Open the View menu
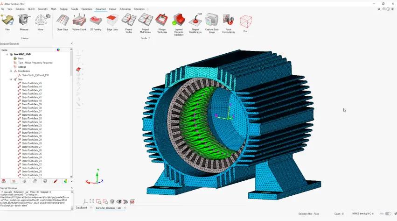 pos(10,9)
